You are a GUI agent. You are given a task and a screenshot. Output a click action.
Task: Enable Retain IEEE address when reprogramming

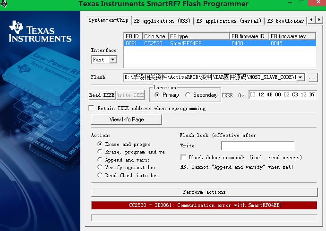point(91,108)
